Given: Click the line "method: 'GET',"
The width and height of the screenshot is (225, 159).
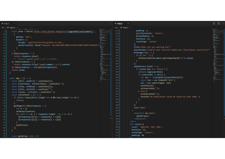Looking at the screenshot, I should pyautogui.click(x=24, y=37).
